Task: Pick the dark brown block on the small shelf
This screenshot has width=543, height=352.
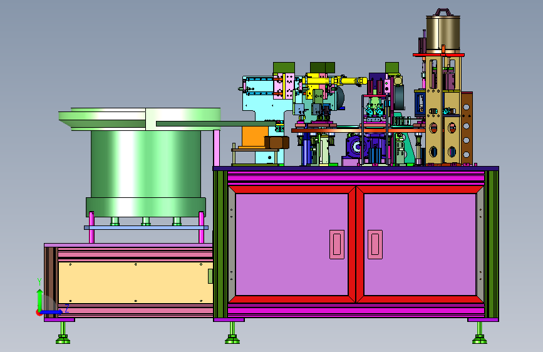Action: [277, 142]
